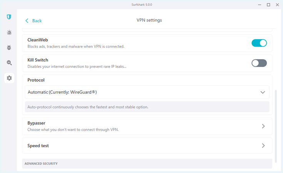Viewport: 283px width, 173px height.
Task: Click the Surfshark 5.0.0 window title
Action: coord(142,5)
